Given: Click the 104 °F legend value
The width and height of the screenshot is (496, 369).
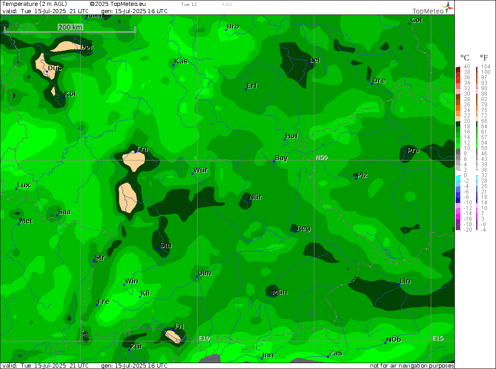Looking at the screenshot, I should pos(486,67).
